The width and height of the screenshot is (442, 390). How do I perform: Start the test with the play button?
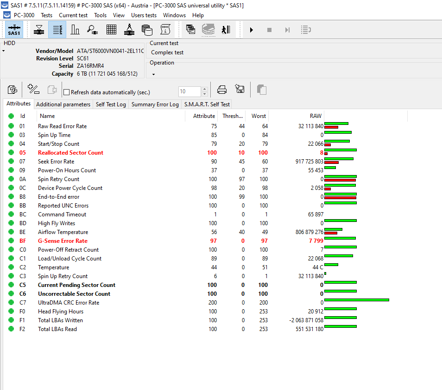click(x=252, y=30)
